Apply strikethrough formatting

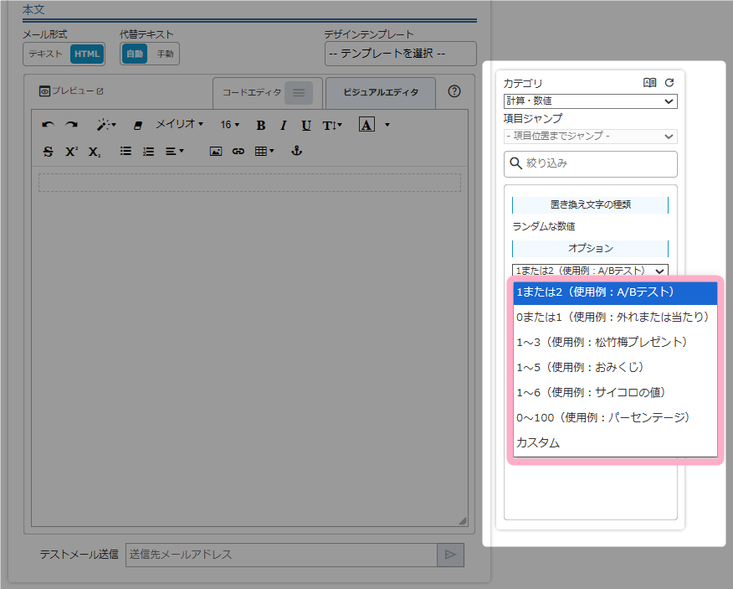pos(49,152)
